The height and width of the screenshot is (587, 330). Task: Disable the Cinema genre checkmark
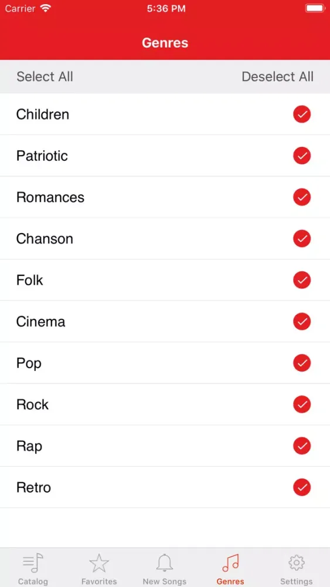pyautogui.click(x=302, y=322)
